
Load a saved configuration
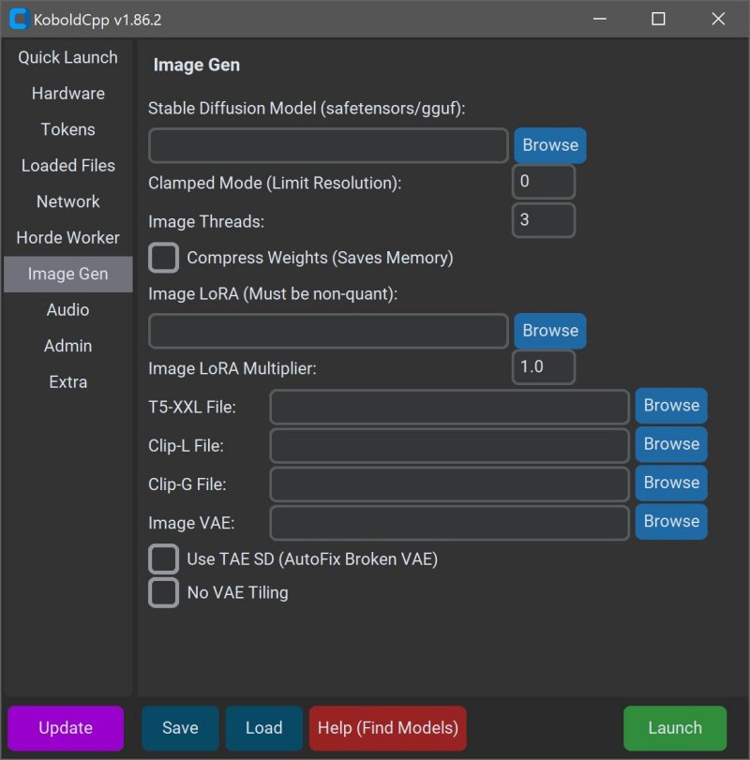[x=264, y=728]
